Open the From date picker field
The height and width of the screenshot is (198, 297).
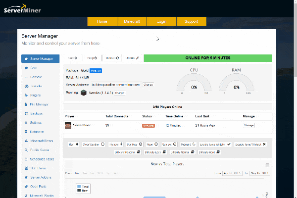(x=232, y=173)
